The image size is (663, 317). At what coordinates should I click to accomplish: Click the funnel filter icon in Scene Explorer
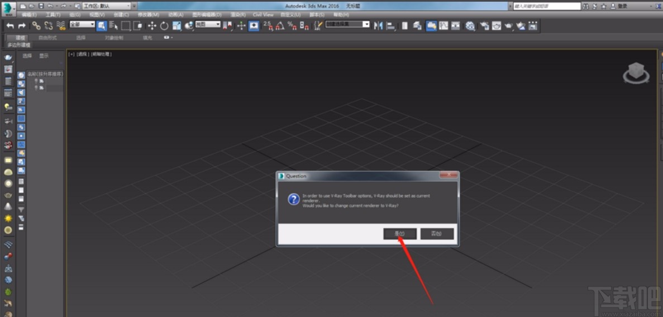tap(21, 209)
